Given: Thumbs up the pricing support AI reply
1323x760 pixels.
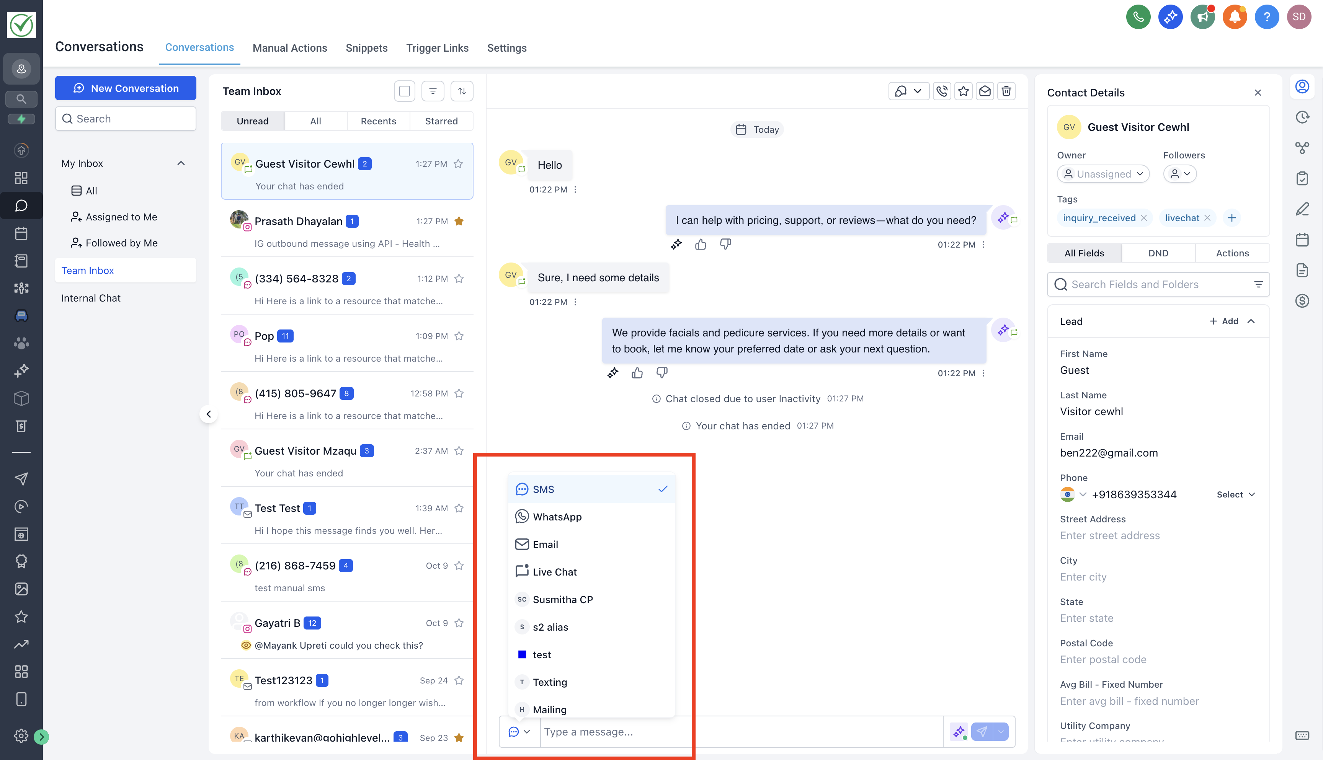Looking at the screenshot, I should [x=701, y=244].
